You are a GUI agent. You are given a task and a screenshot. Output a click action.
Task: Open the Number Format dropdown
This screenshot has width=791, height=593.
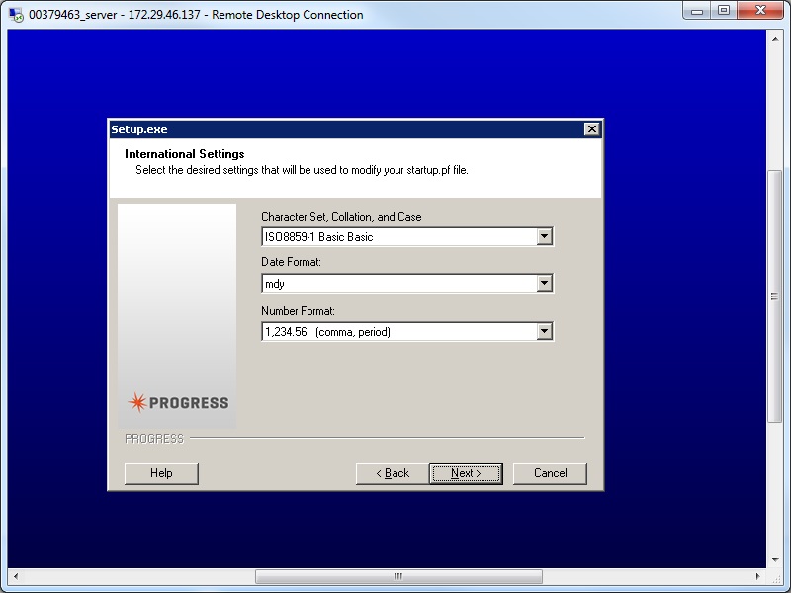point(545,331)
